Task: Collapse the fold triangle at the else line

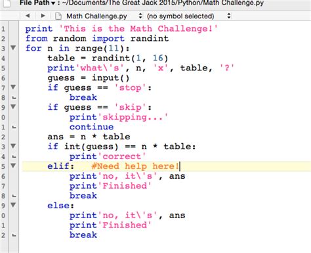Action: (x=13, y=205)
